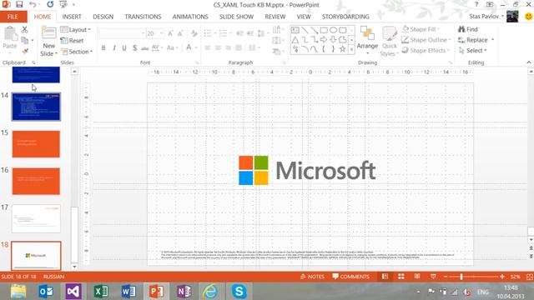Toggle Align Left for paragraph
Viewport: 534px width, 300px height.
pyautogui.click(x=208, y=48)
